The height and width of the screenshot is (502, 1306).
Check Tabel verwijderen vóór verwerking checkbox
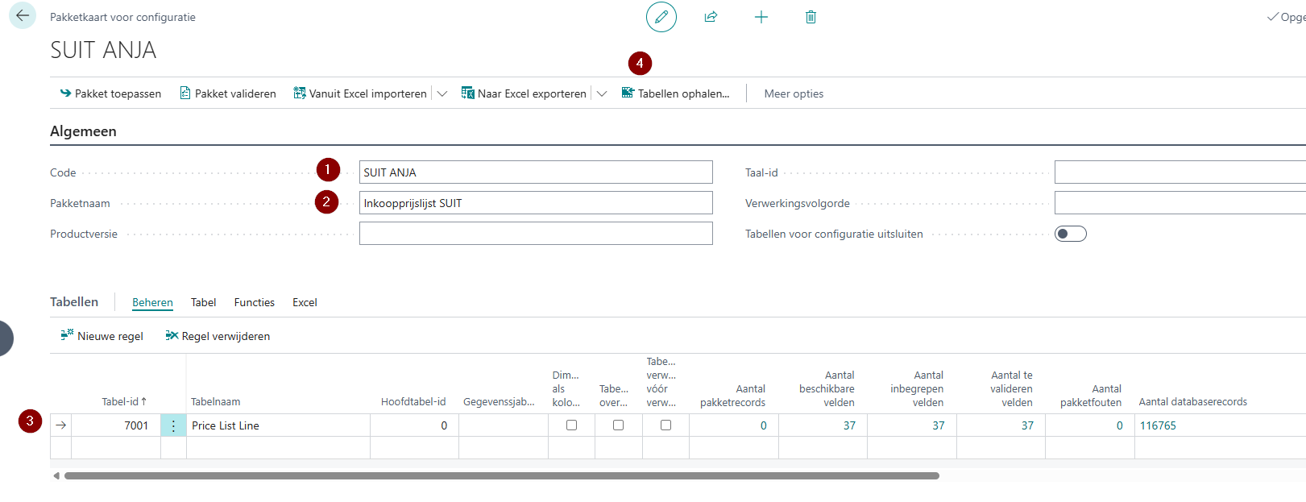coord(665,425)
